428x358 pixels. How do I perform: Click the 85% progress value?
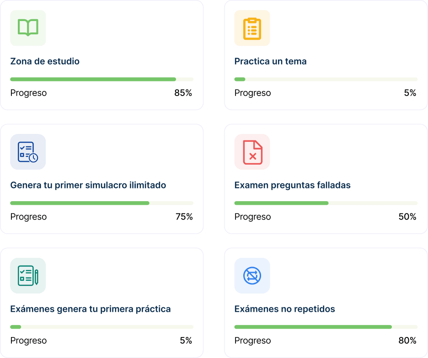(183, 93)
